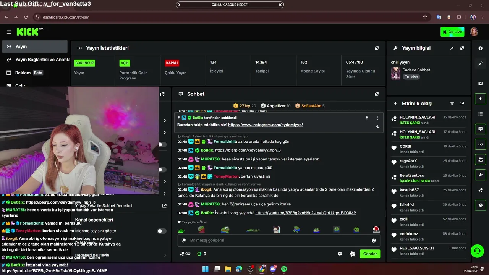Click username ibogil in chat

click(x=206, y=189)
